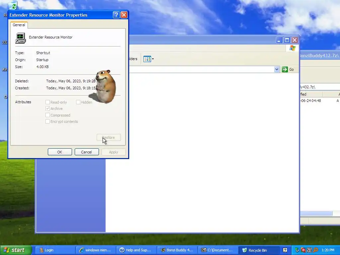Switch to the 7-Zip C:\Document... taskbar item
Image resolution: width=340 pixels, height=255 pixels.
pyautogui.click(x=218, y=250)
